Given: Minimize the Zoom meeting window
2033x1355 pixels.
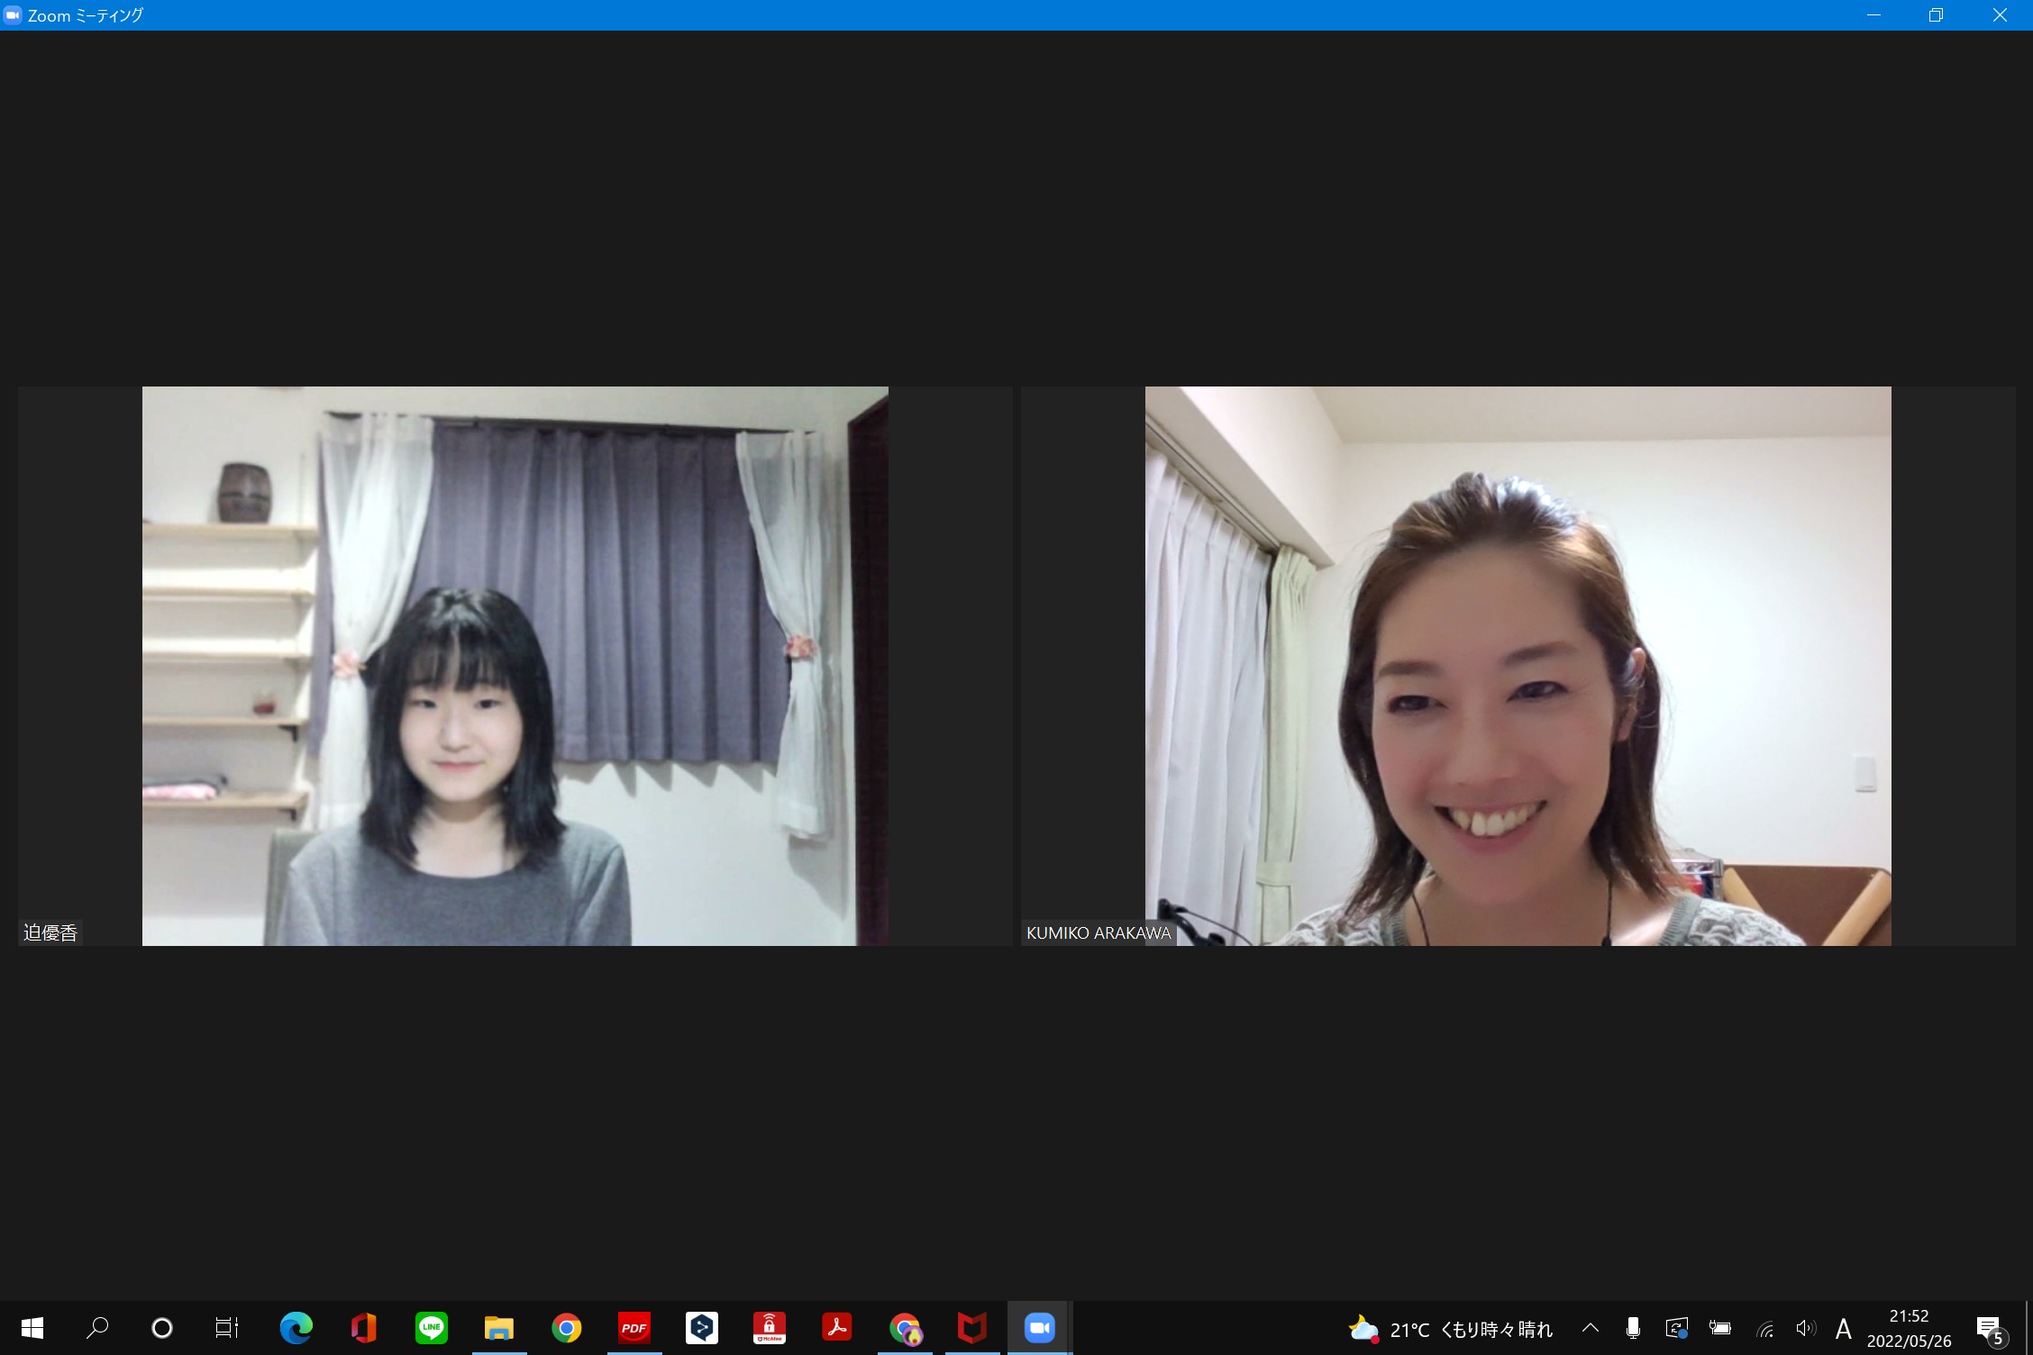Looking at the screenshot, I should (x=1873, y=15).
